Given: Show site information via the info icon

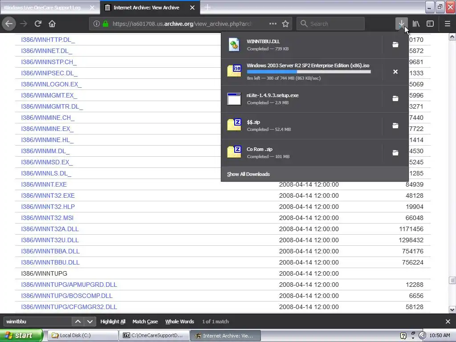Looking at the screenshot, I should [x=97, y=24].
